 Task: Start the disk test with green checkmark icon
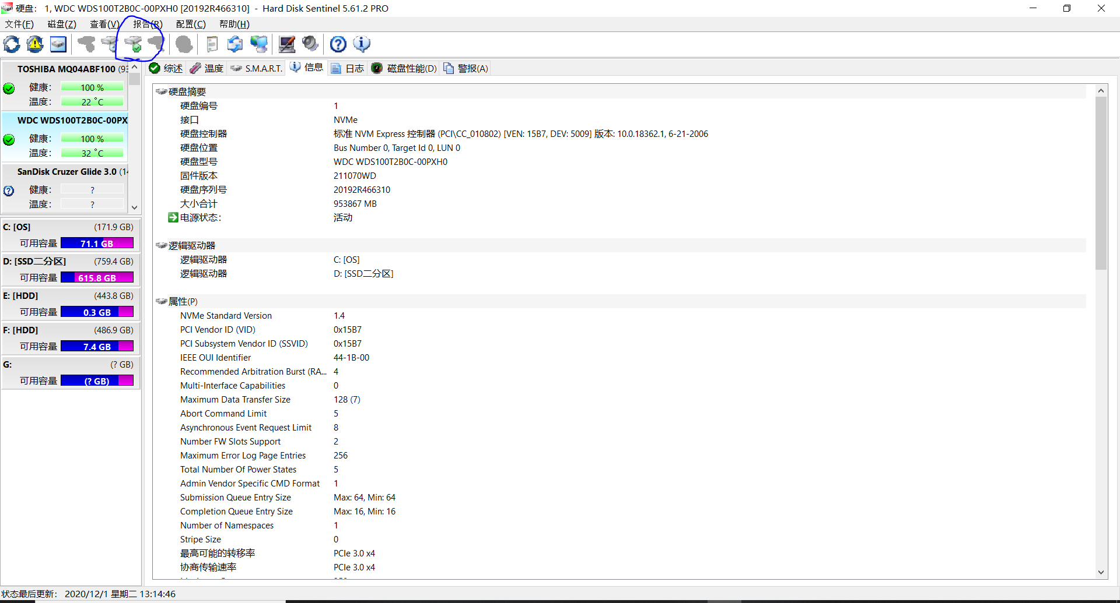134,44
